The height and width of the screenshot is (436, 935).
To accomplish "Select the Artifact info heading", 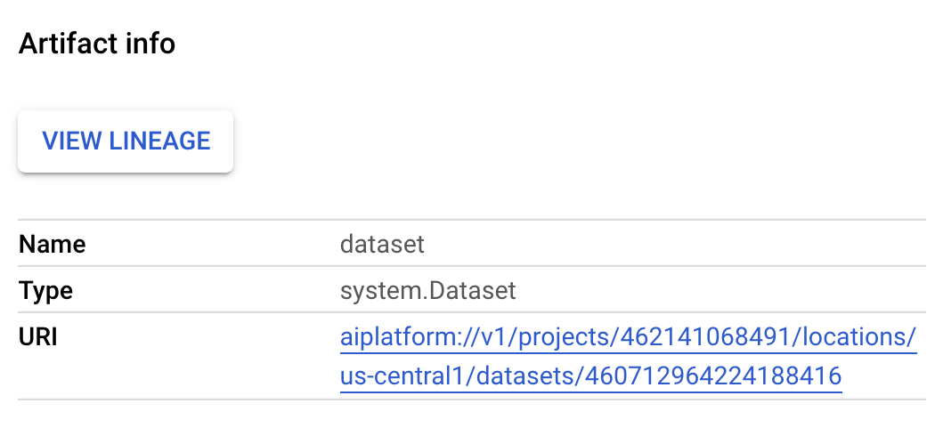I will [x=97, y=44].
